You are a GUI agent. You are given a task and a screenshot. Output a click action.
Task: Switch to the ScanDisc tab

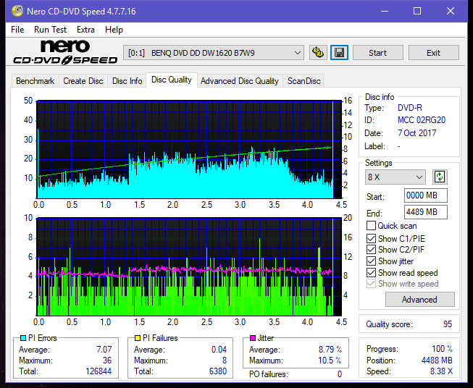click(x=304, y=81)
